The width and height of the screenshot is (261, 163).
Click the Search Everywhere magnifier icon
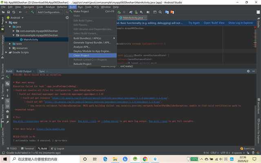click(160, 12)
